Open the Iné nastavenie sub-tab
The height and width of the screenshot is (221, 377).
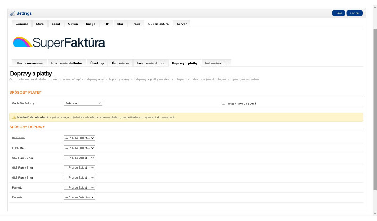216,63
